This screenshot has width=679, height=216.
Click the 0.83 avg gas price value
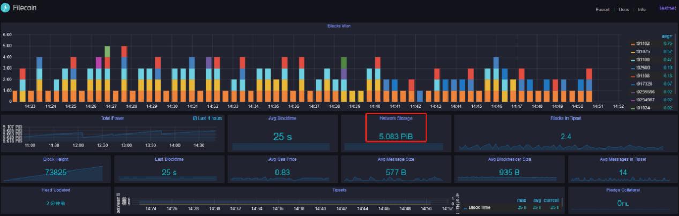pyautogui.click(x=282, y=172)
